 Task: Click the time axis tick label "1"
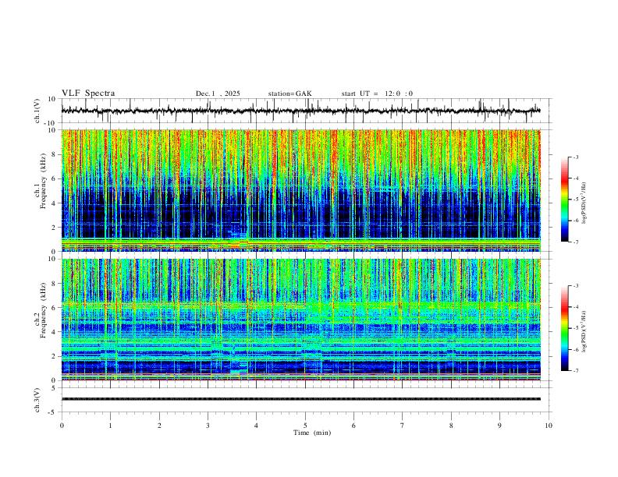coord(110,426)
